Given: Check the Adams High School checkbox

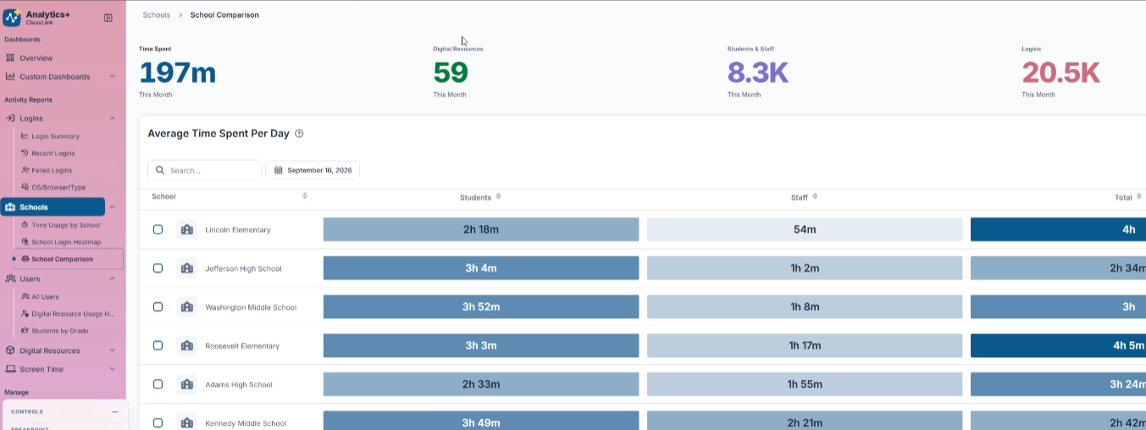Looking at the screenshot, I should click(158, 384).
